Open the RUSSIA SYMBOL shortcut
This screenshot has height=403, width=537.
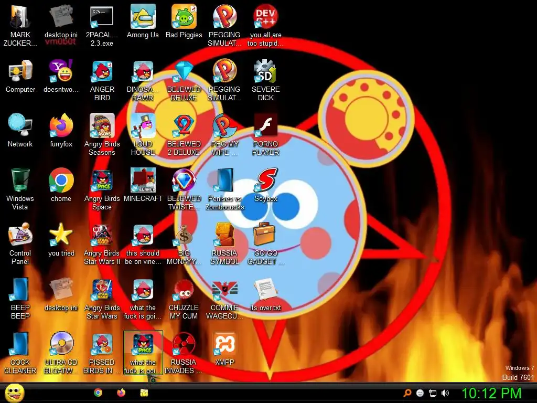tap(224, 244)
